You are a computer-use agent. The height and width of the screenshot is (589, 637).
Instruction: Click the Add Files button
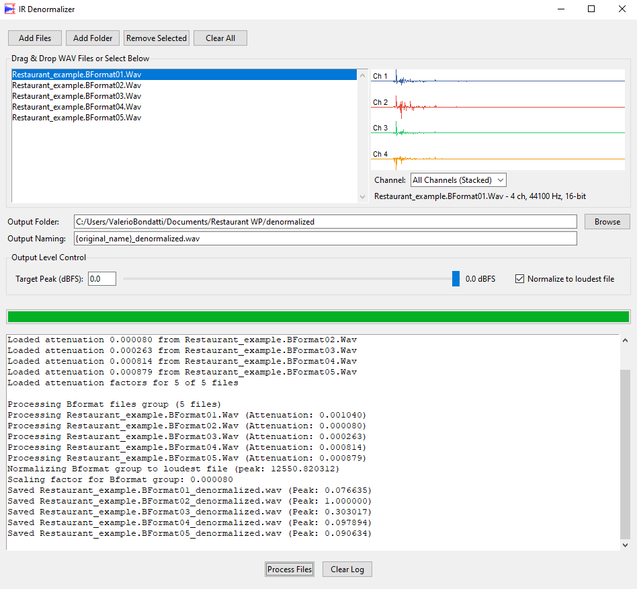pyautogui.click(x=34, y=38)
